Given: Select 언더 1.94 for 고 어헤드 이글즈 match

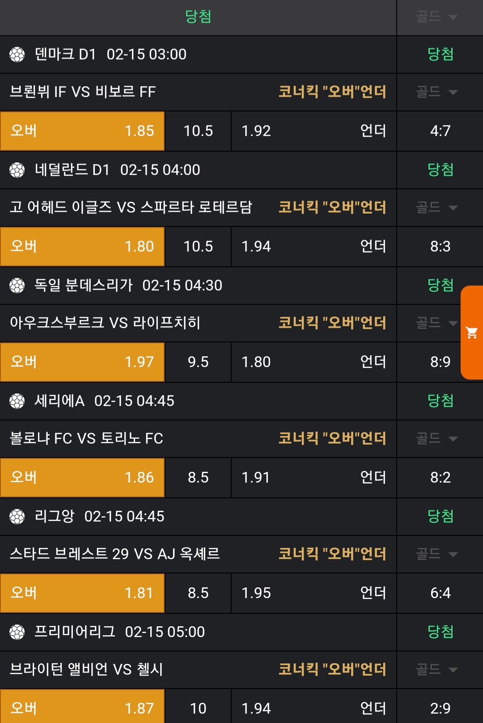Looking at the screenshot, I should pyautogui.click(x=314, y=246).
